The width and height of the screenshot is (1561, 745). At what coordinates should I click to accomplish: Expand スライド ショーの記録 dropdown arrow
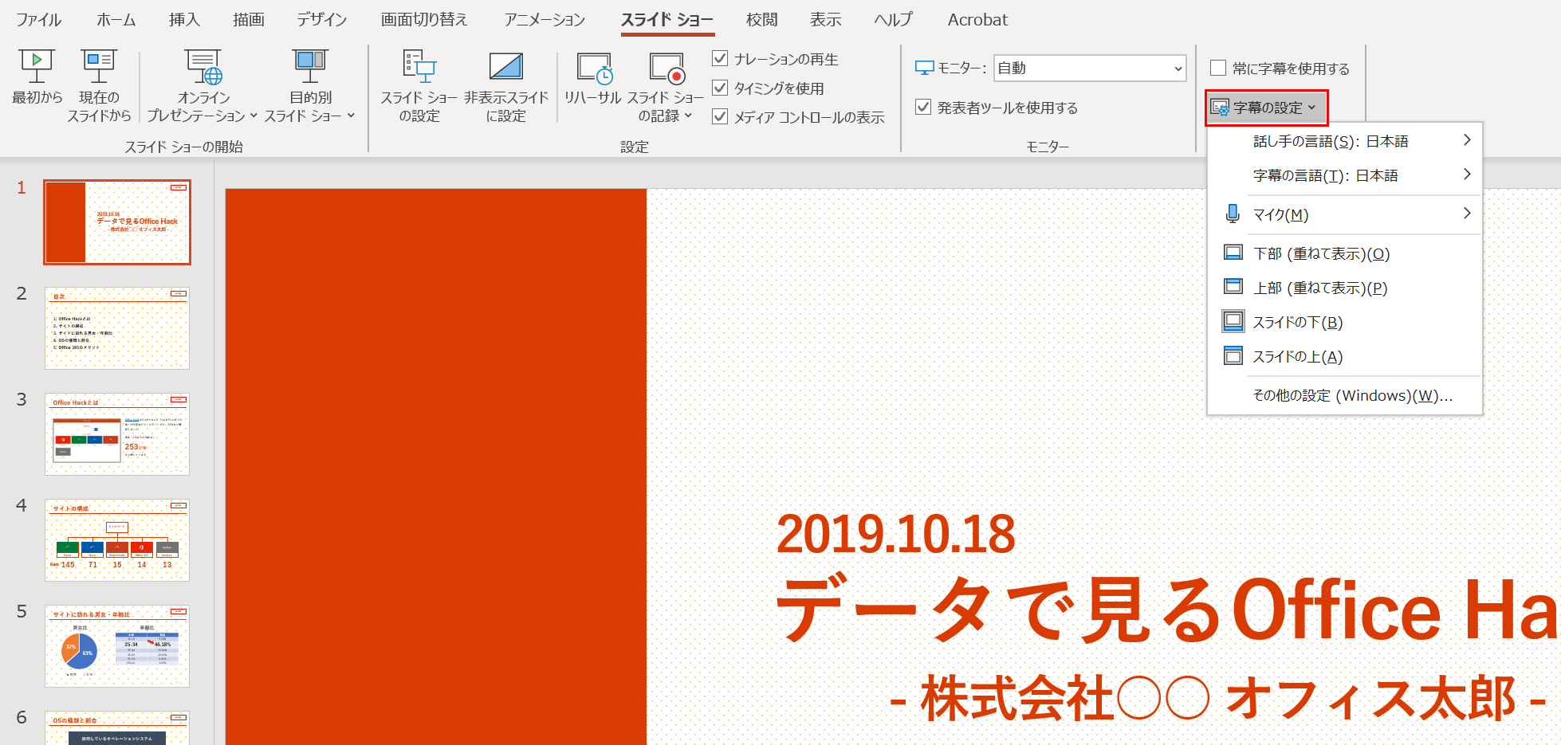click(x=688, y=116)
